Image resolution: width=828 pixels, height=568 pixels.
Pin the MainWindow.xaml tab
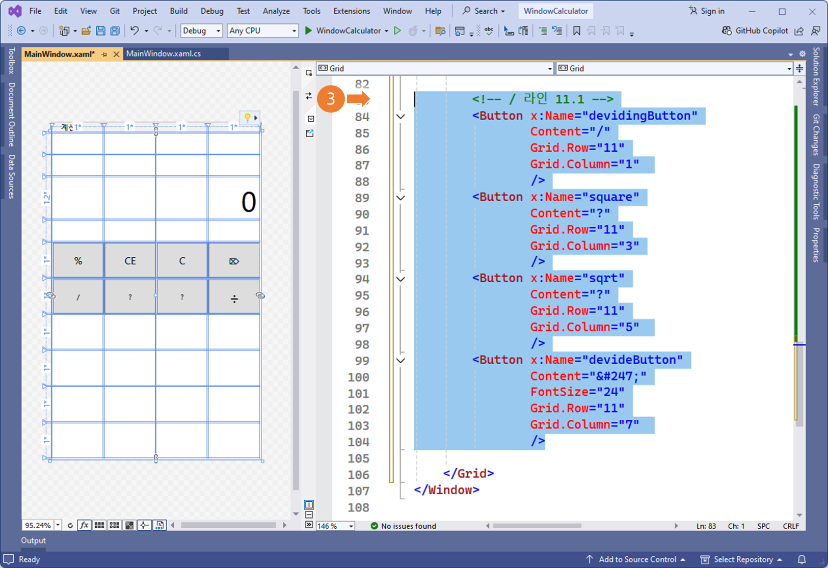[x=104, y=54]
